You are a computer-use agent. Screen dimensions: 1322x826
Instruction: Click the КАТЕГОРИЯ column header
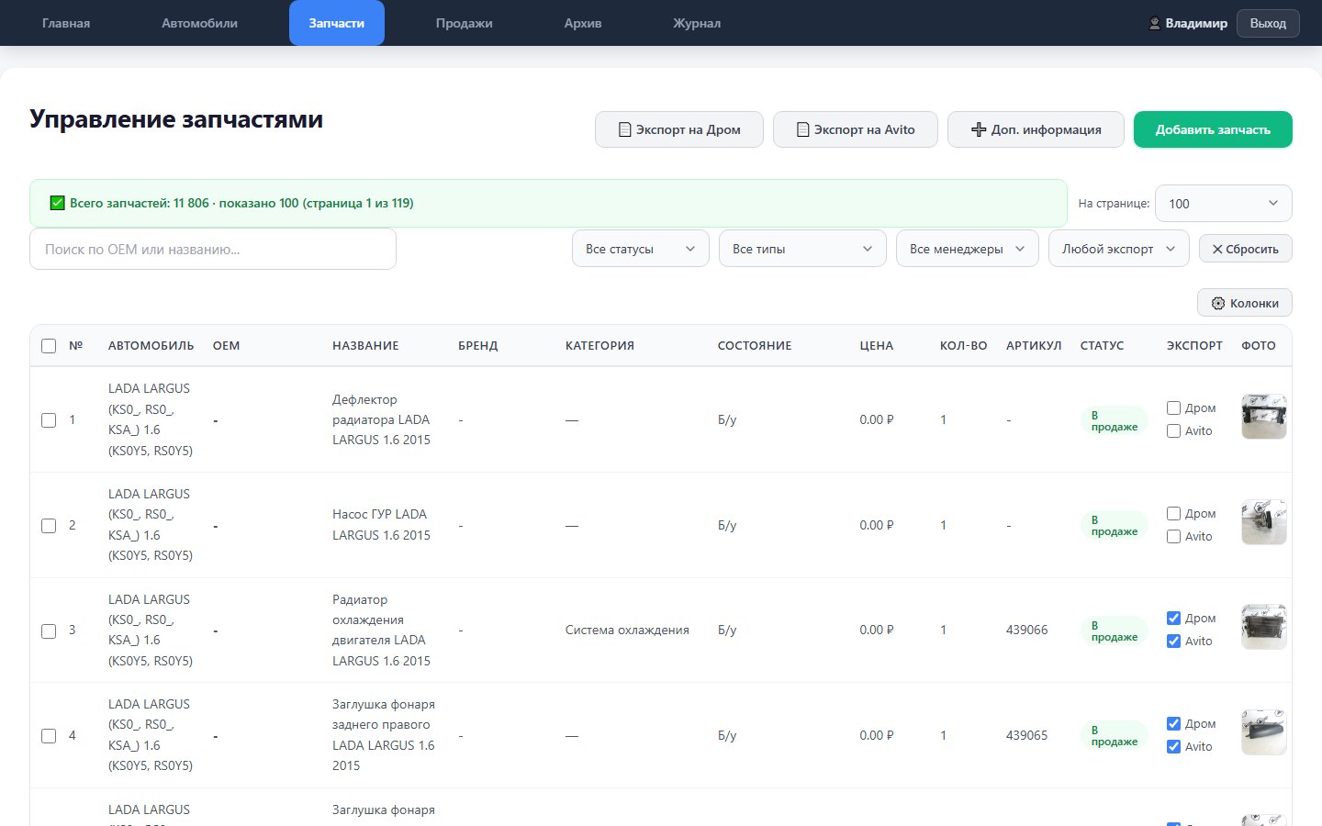599,346
